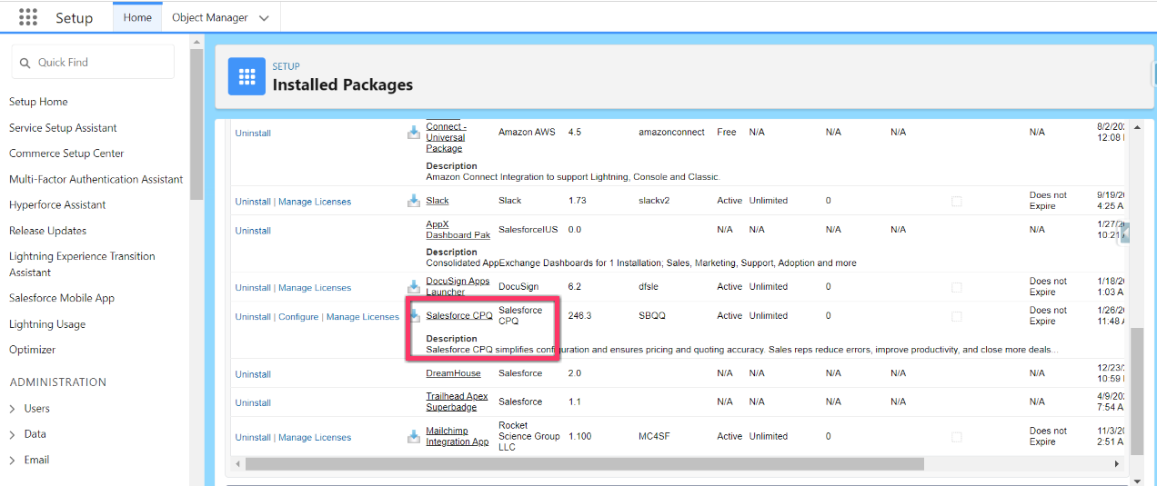This screenshot has height=486, width=1157.
Task: Uninstall the DreamHouse package
Action: click(x=253, y=374)
